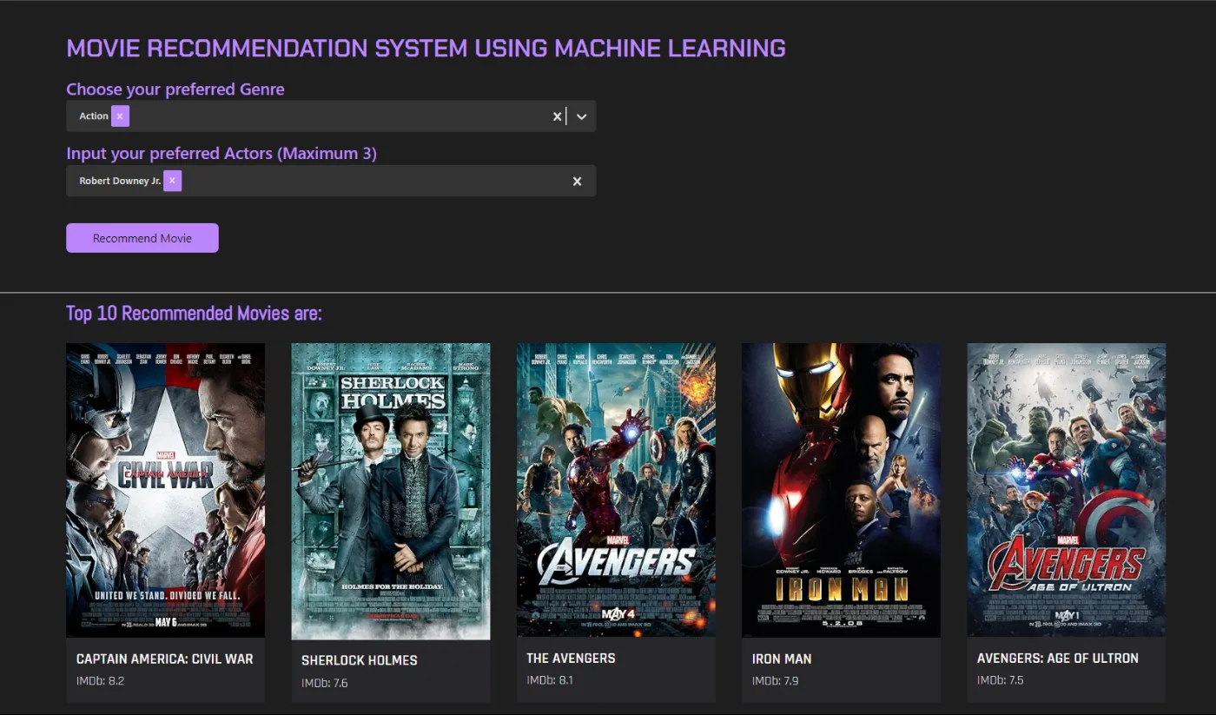Select the AVENGERS: AGE OF ULTRON title
This screenshot has width=1216, height=715.
[x=1058, y=659]
